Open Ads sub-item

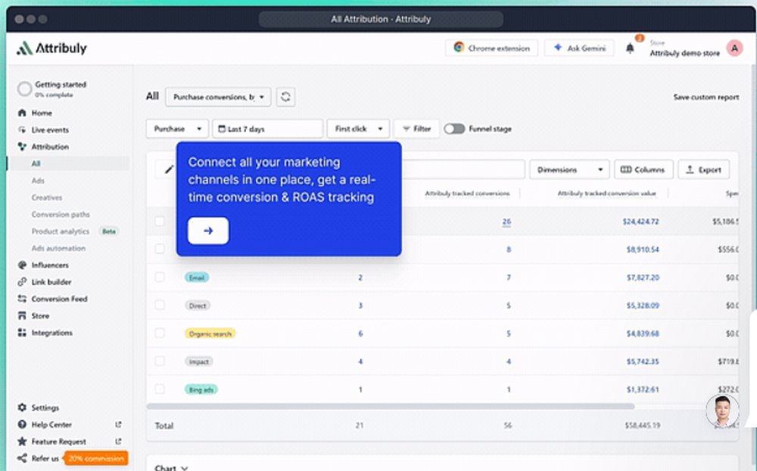point(38,180)
